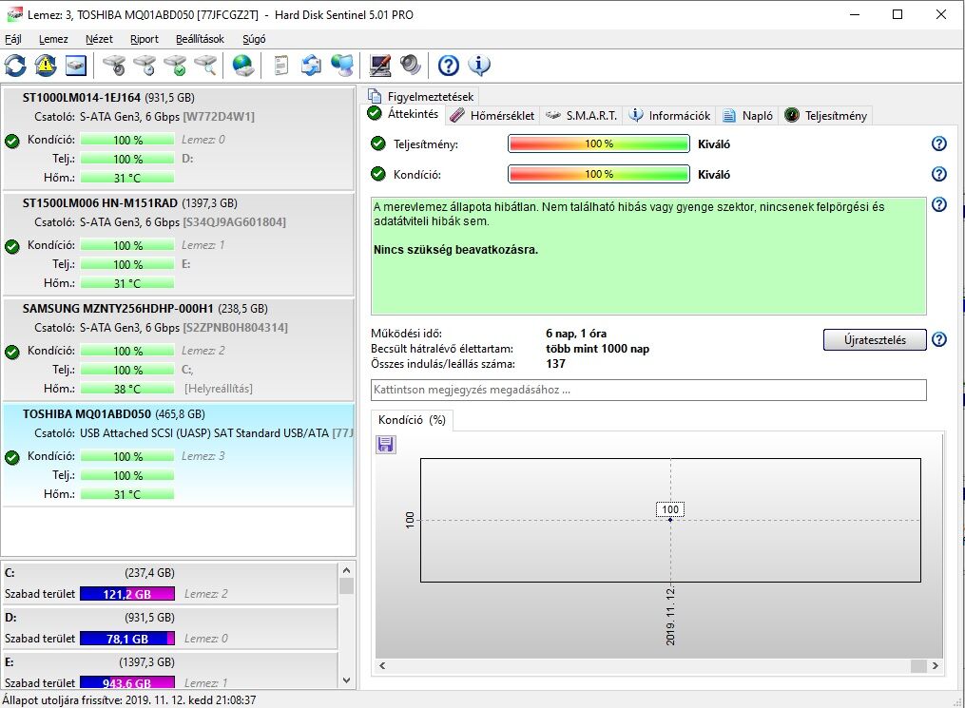Click the graph scroll left arrow
965x708 pixels.
382,665
